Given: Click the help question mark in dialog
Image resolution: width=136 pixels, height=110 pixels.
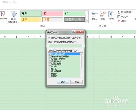Looking at the screenshot, I should tap(74, 32).
